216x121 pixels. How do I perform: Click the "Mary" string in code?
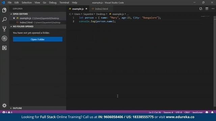[114, 18]
